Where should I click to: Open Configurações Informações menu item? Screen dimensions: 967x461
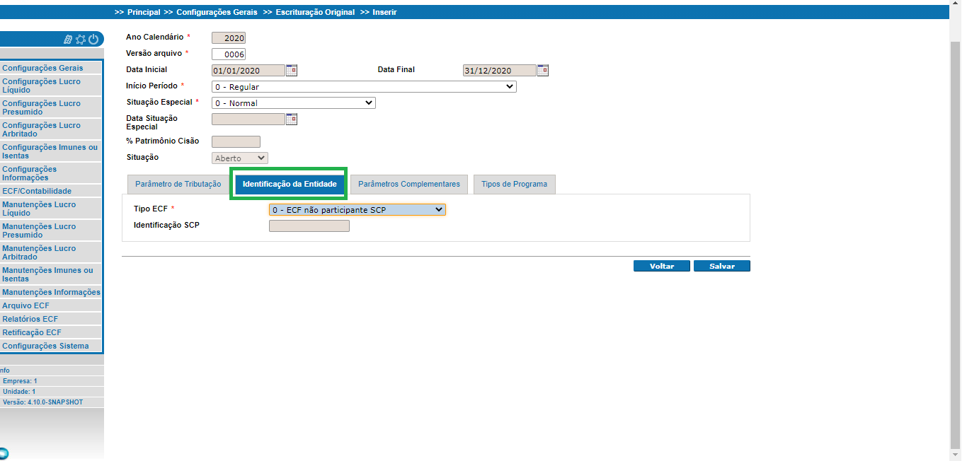(x=51, y=173)
